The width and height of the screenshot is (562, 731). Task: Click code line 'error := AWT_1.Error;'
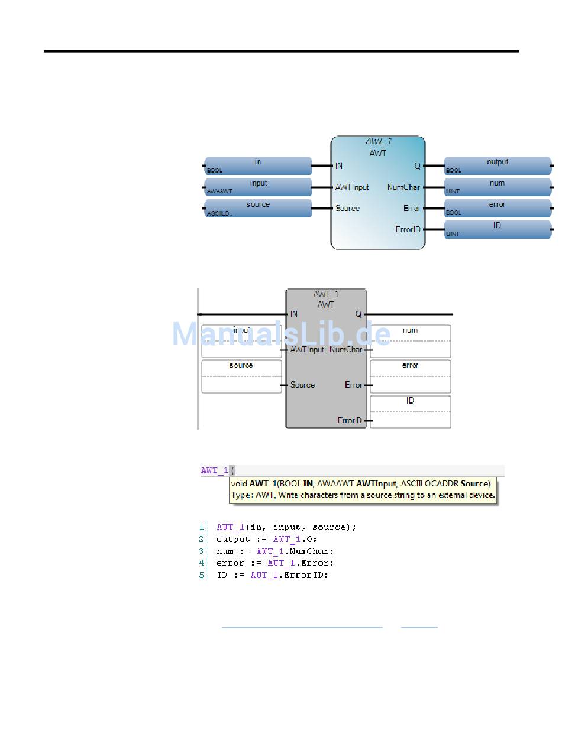[x=275, y=563]
